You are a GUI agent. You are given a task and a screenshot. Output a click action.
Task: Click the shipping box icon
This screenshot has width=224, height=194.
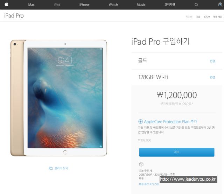point(141,164)
